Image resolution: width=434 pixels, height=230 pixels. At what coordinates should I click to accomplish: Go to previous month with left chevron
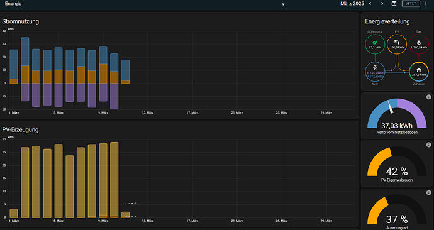pos(370,3)
